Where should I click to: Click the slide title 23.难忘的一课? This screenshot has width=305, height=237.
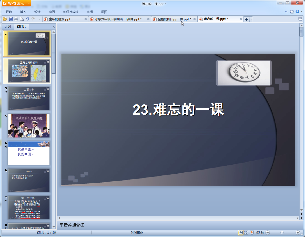point(178,110)
